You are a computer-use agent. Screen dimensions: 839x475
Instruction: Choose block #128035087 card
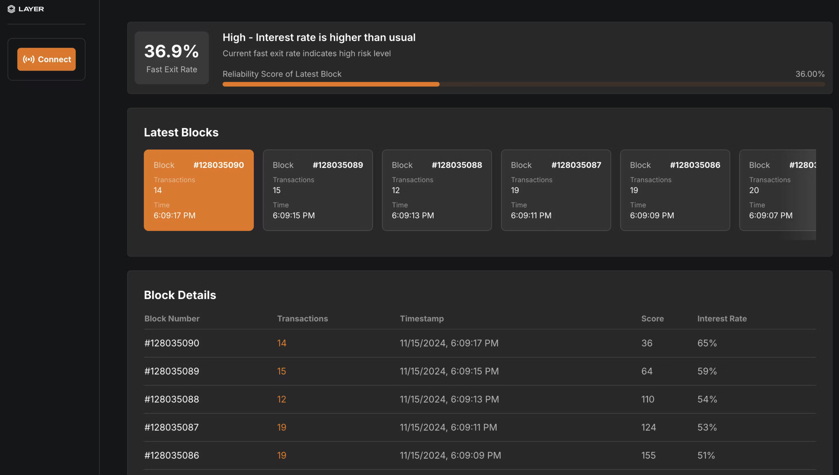coord(555,190)
